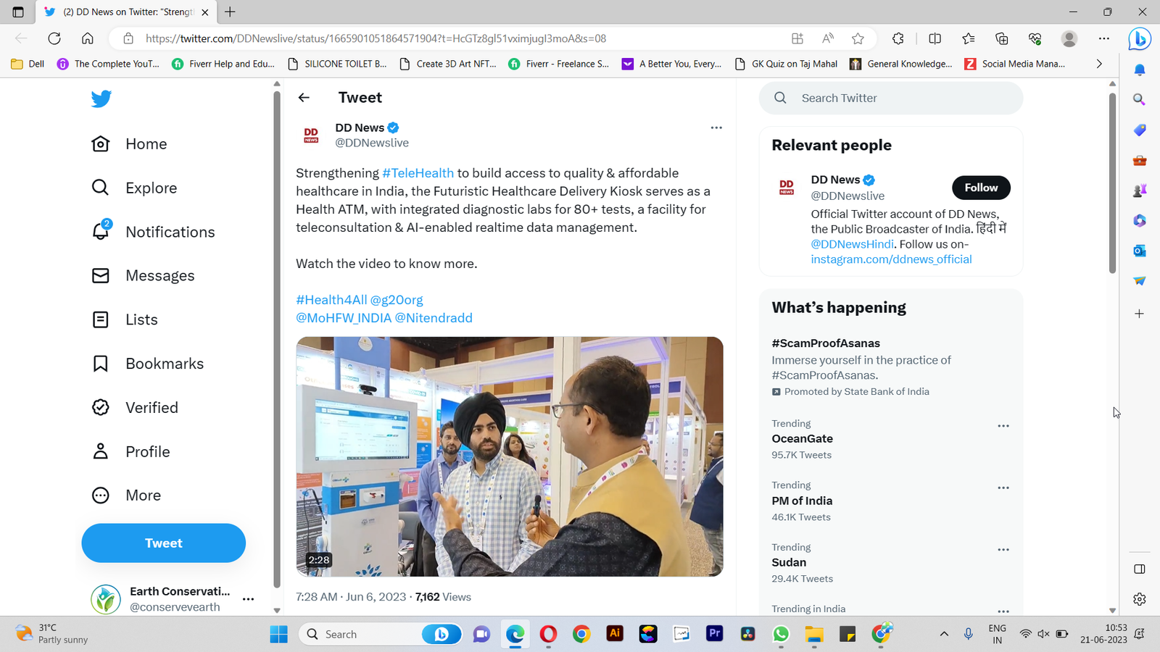The width and height of the screenshot is (1160, 652).
Task: Click the browser refresh icon
Action: click(54, 38)
